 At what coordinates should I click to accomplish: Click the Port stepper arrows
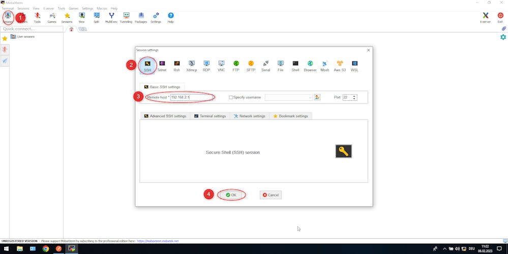tap(354, 97)
